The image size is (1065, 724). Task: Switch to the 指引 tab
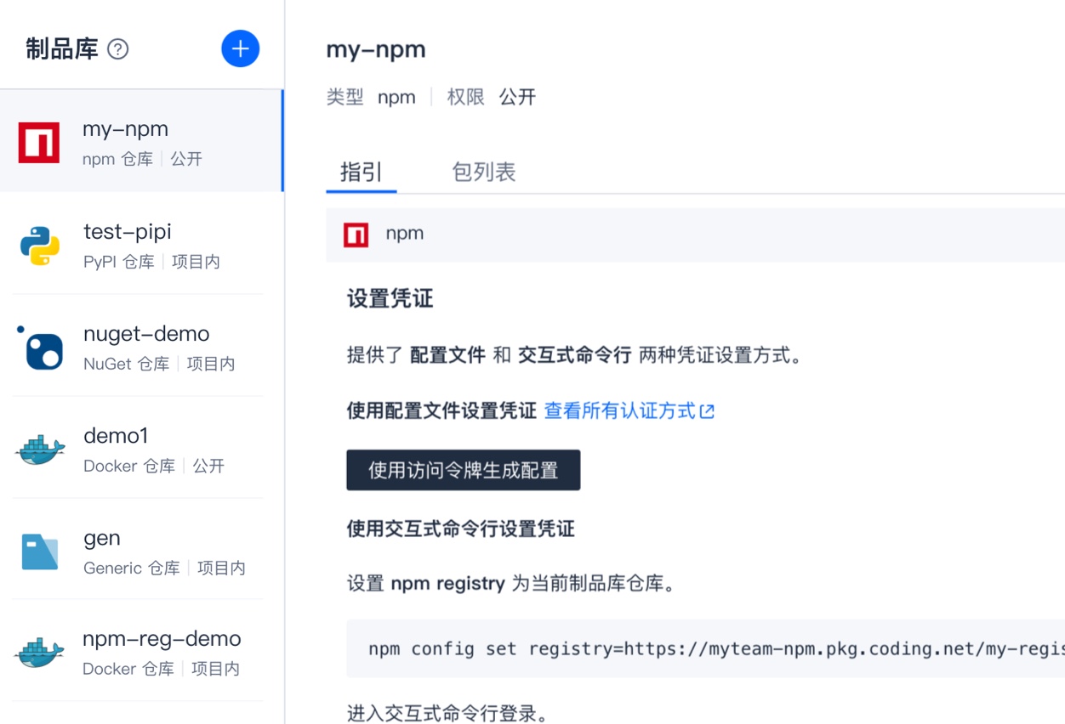(x=362, y=173)
